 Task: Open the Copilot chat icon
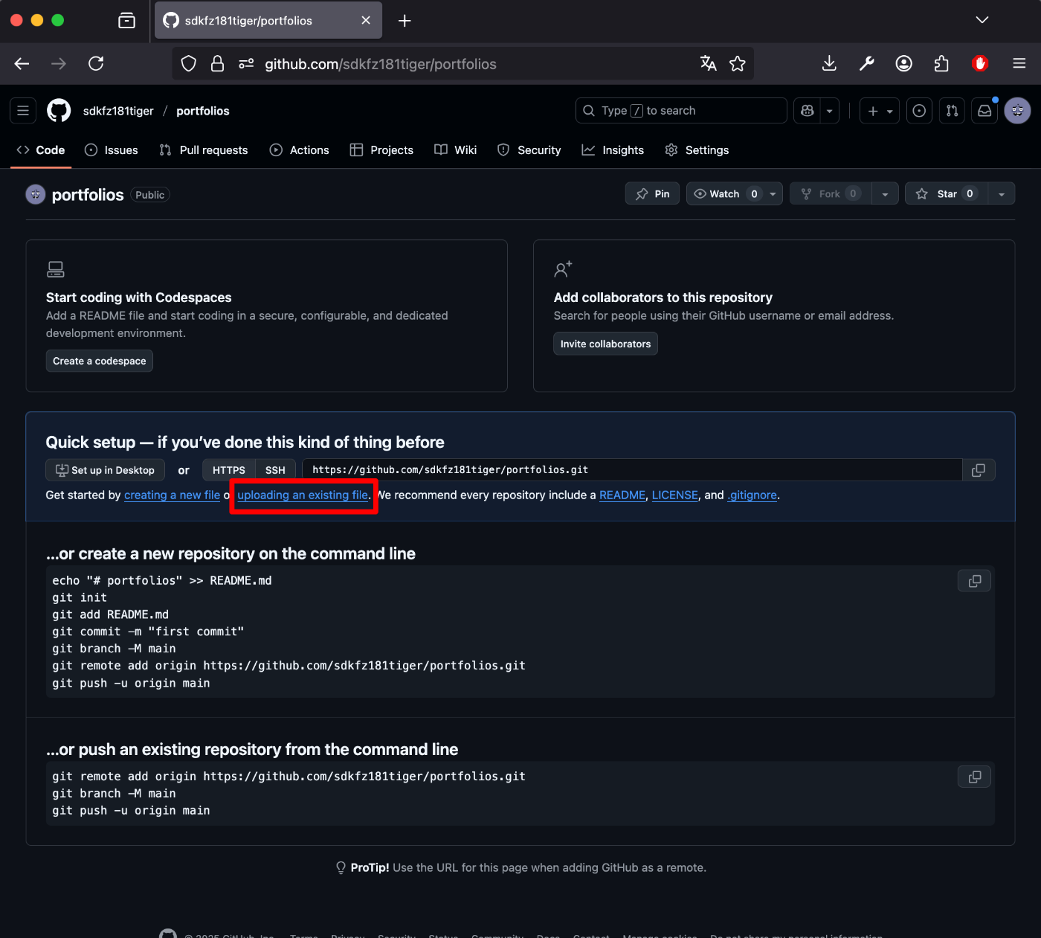[808, 111]
